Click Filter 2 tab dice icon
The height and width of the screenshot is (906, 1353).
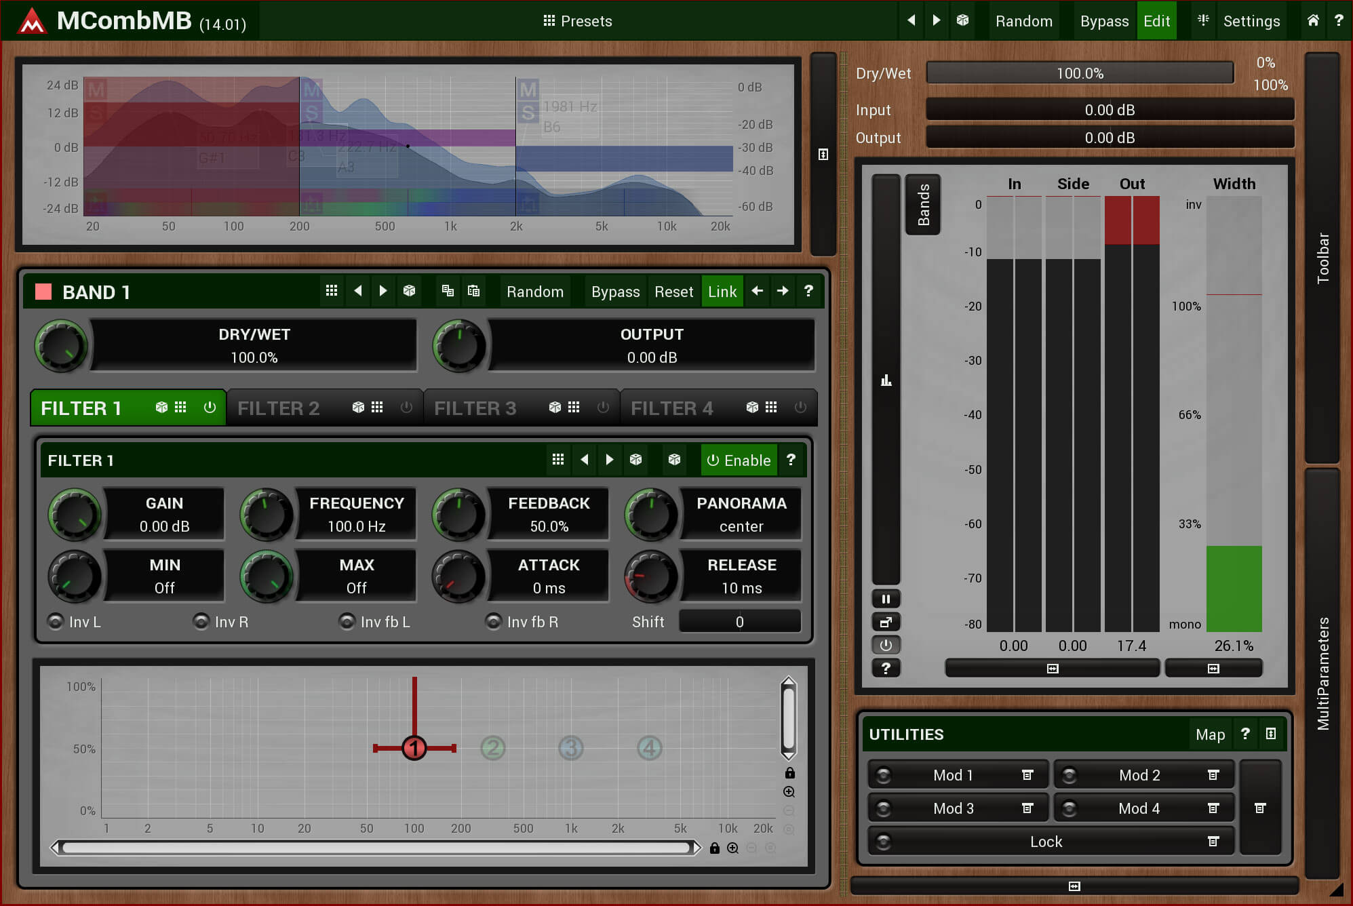click(x=358, y=408)
